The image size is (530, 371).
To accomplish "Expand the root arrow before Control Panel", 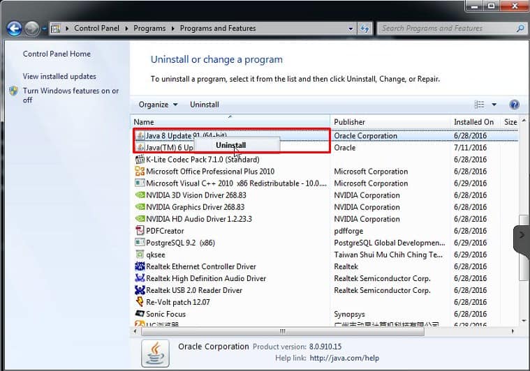I will point(67,29).
